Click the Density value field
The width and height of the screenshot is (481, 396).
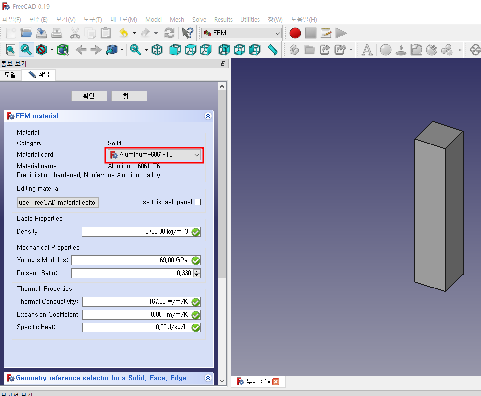click(x=141, y=232)
